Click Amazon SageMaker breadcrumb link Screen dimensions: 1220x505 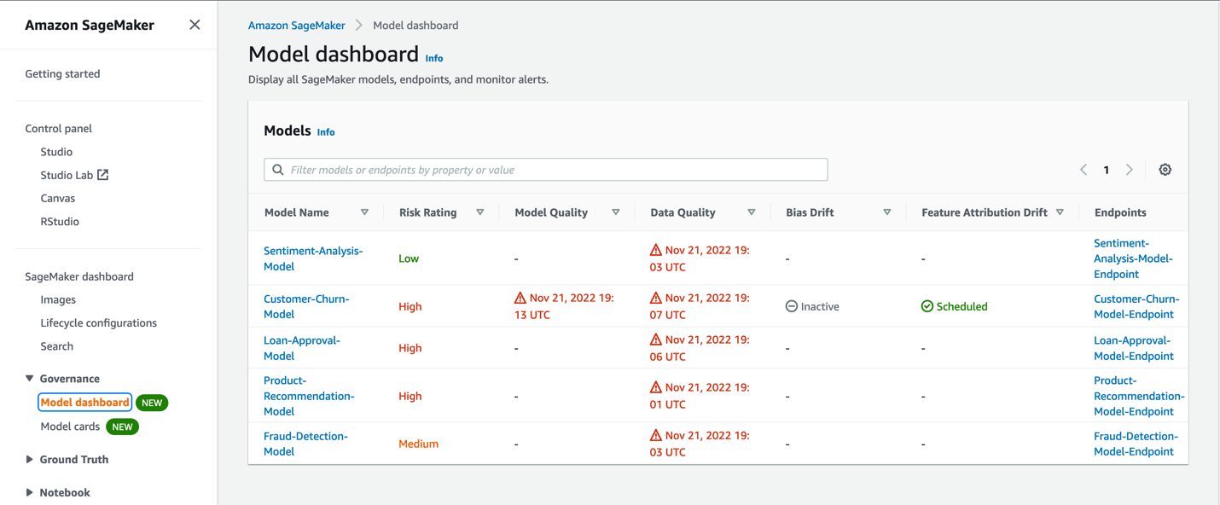(x=297, y=26)
